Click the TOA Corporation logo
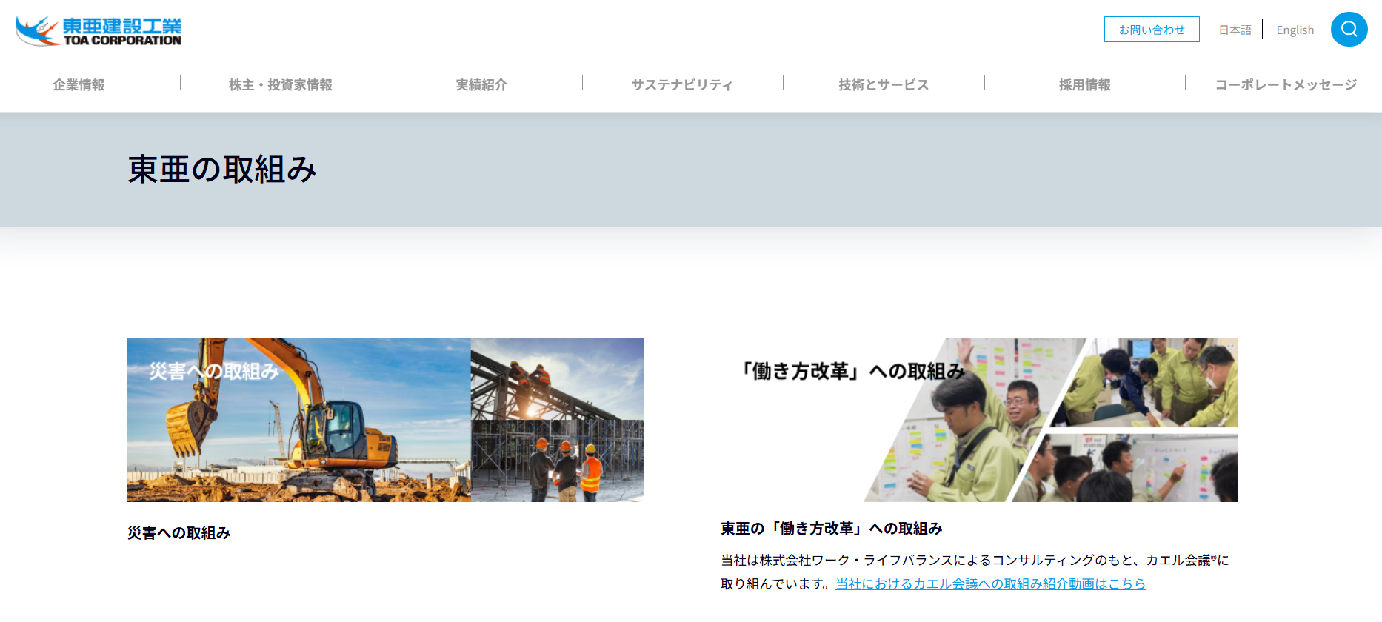 point(99,31)
